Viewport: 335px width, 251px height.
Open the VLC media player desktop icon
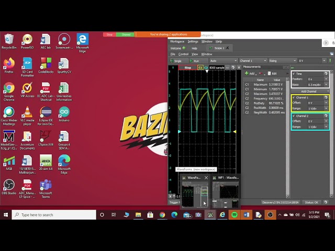(x=27, y=116)
